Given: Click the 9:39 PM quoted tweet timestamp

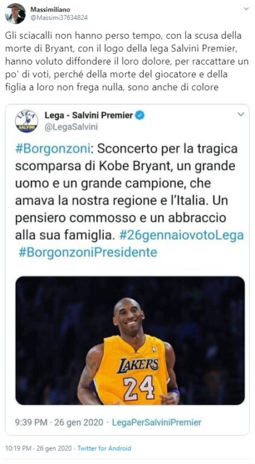Looking at the screenshot, I should click(31, 422).
